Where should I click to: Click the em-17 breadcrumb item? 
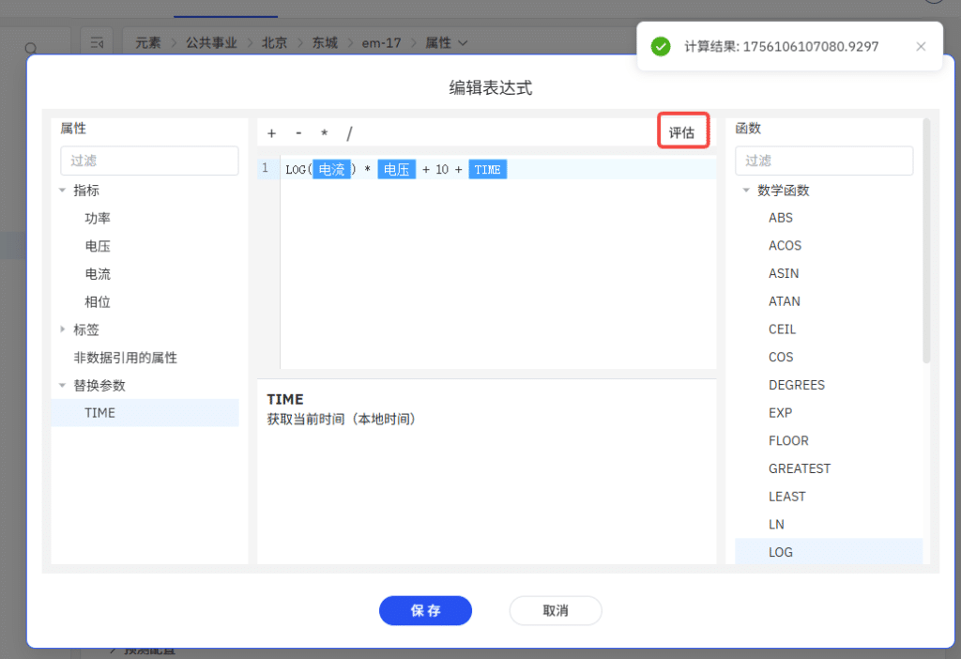[x=381, y=42]
